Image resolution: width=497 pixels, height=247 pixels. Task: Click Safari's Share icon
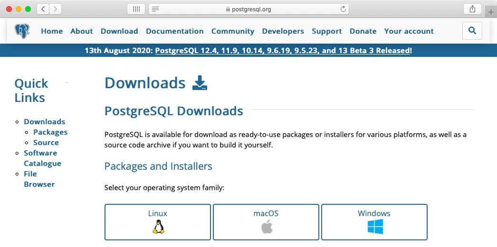click(472, 9)
